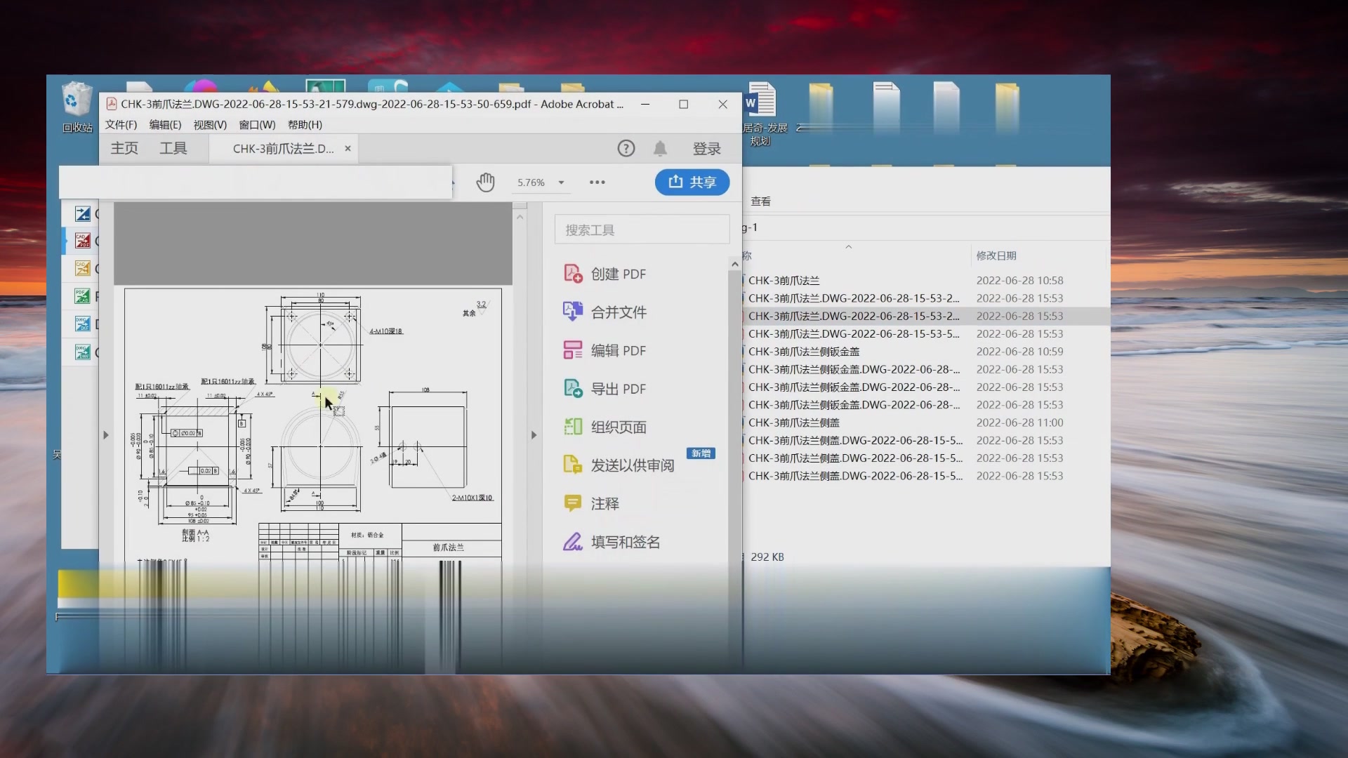1348x758 pixels.
Task: Click the blue 共享 share button
Action: click(x=692, y=182)
